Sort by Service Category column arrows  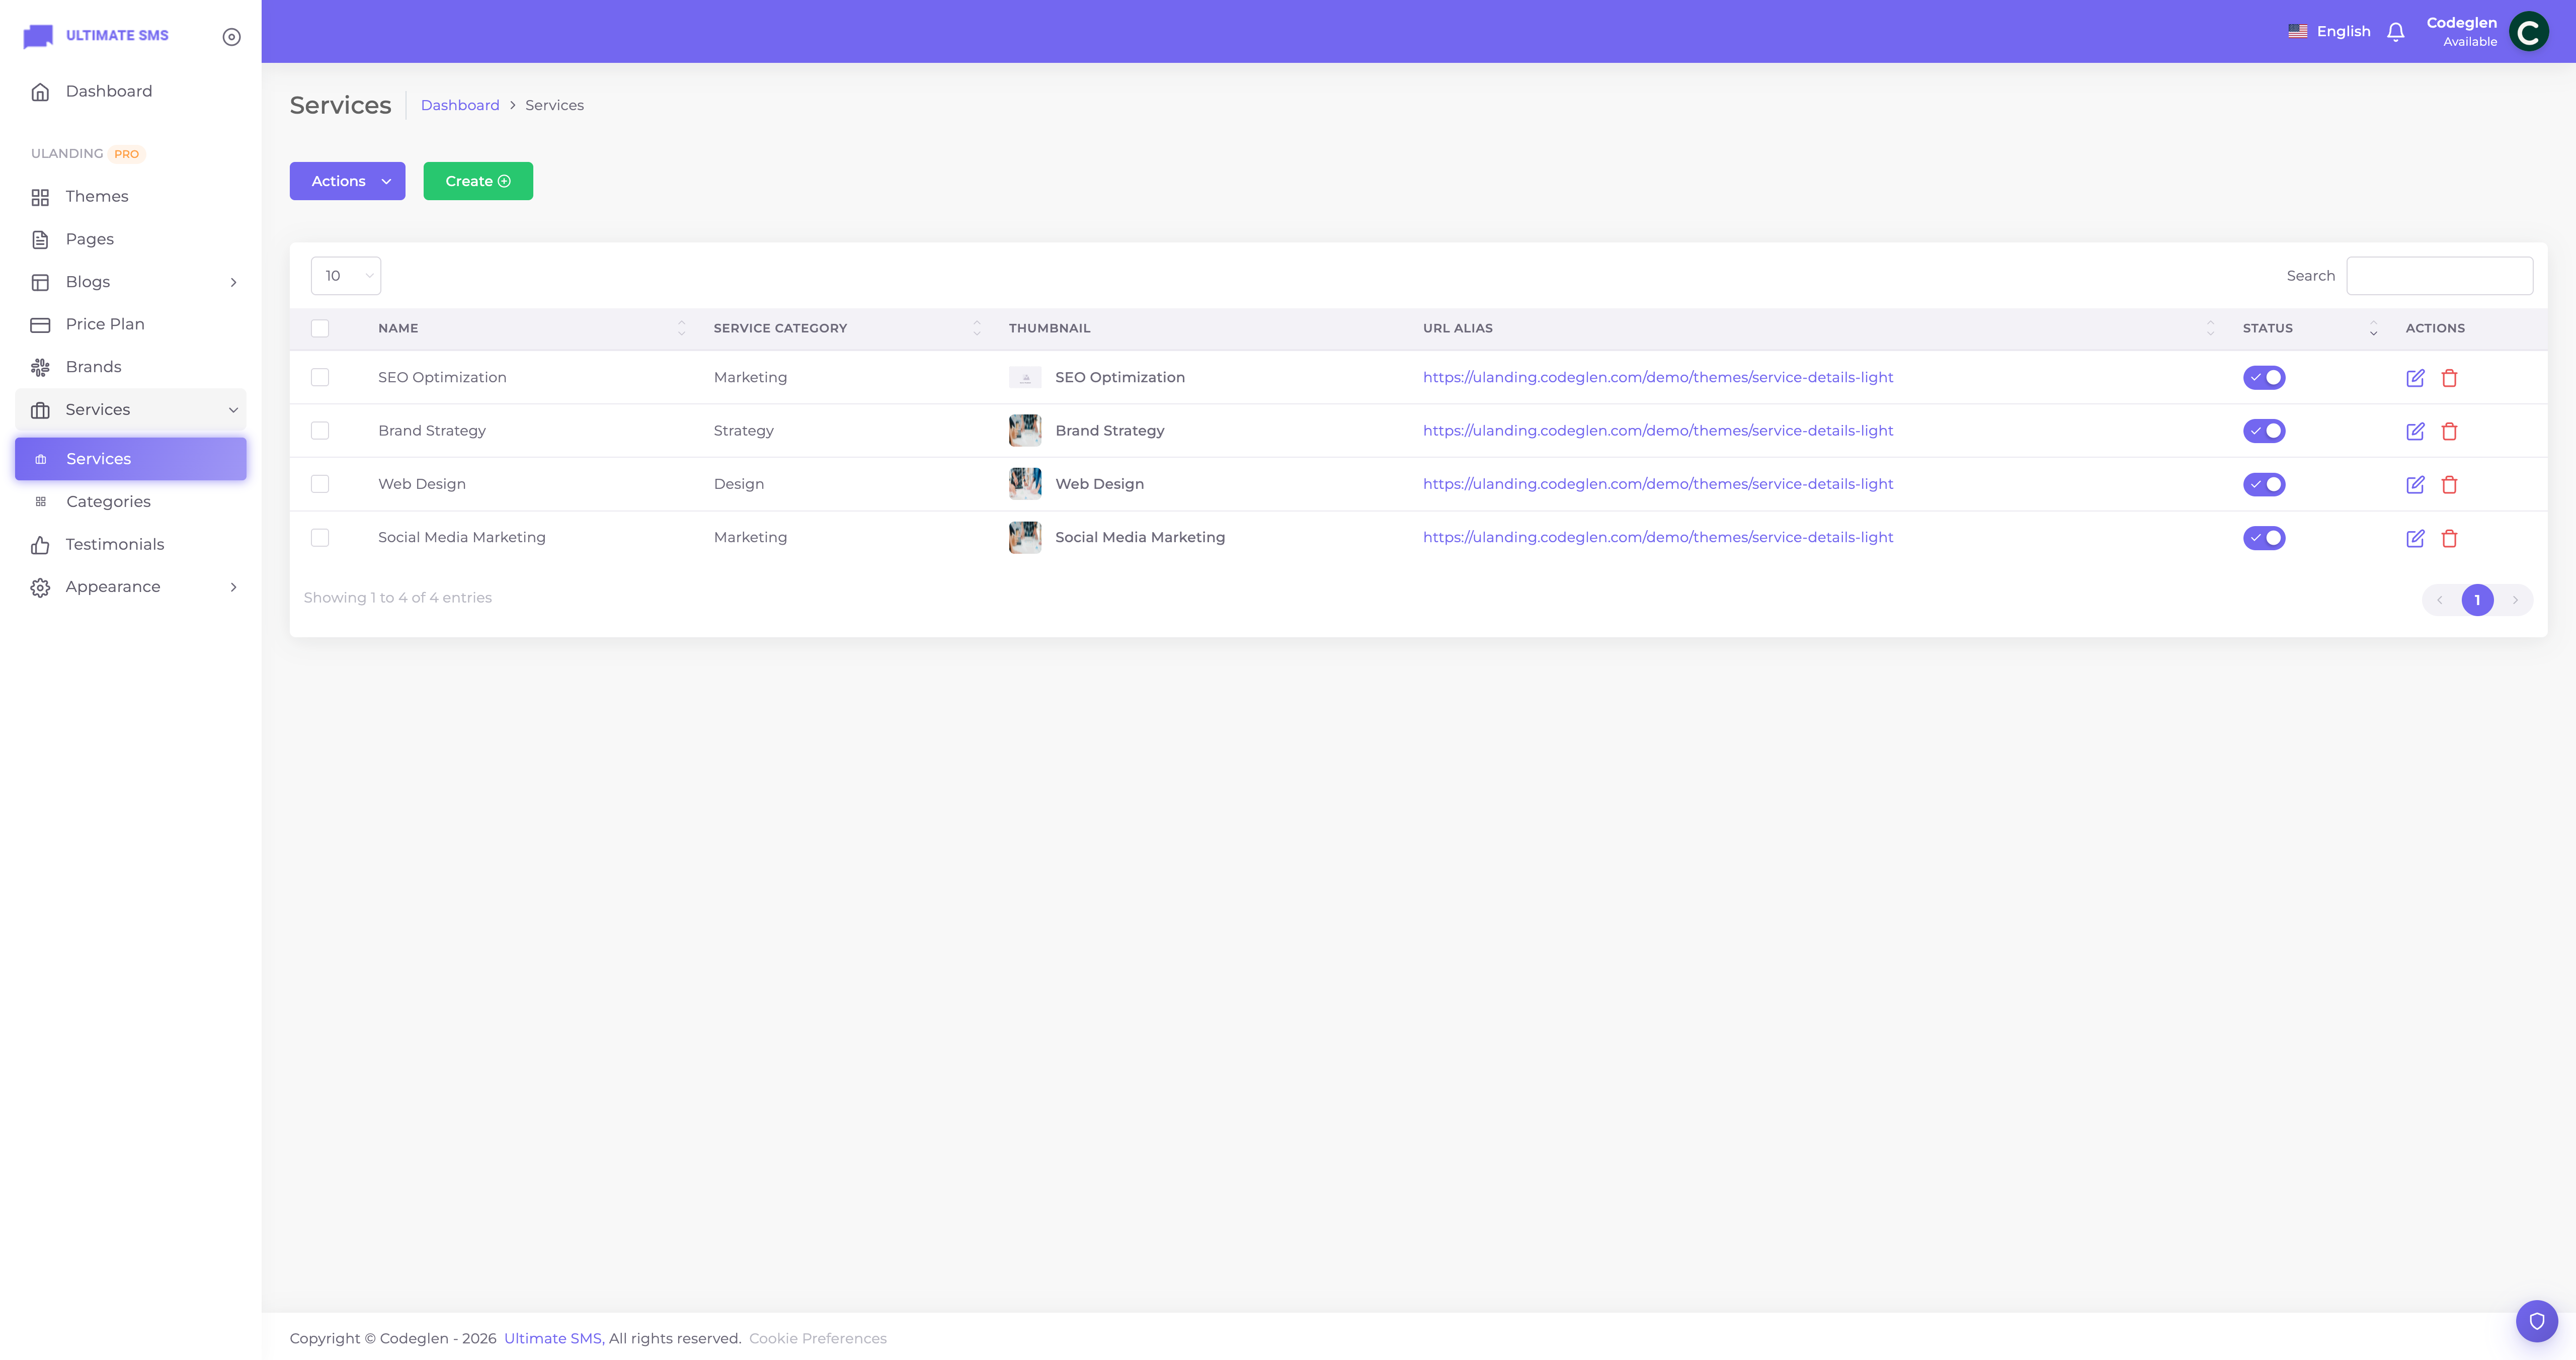(976, 328)
